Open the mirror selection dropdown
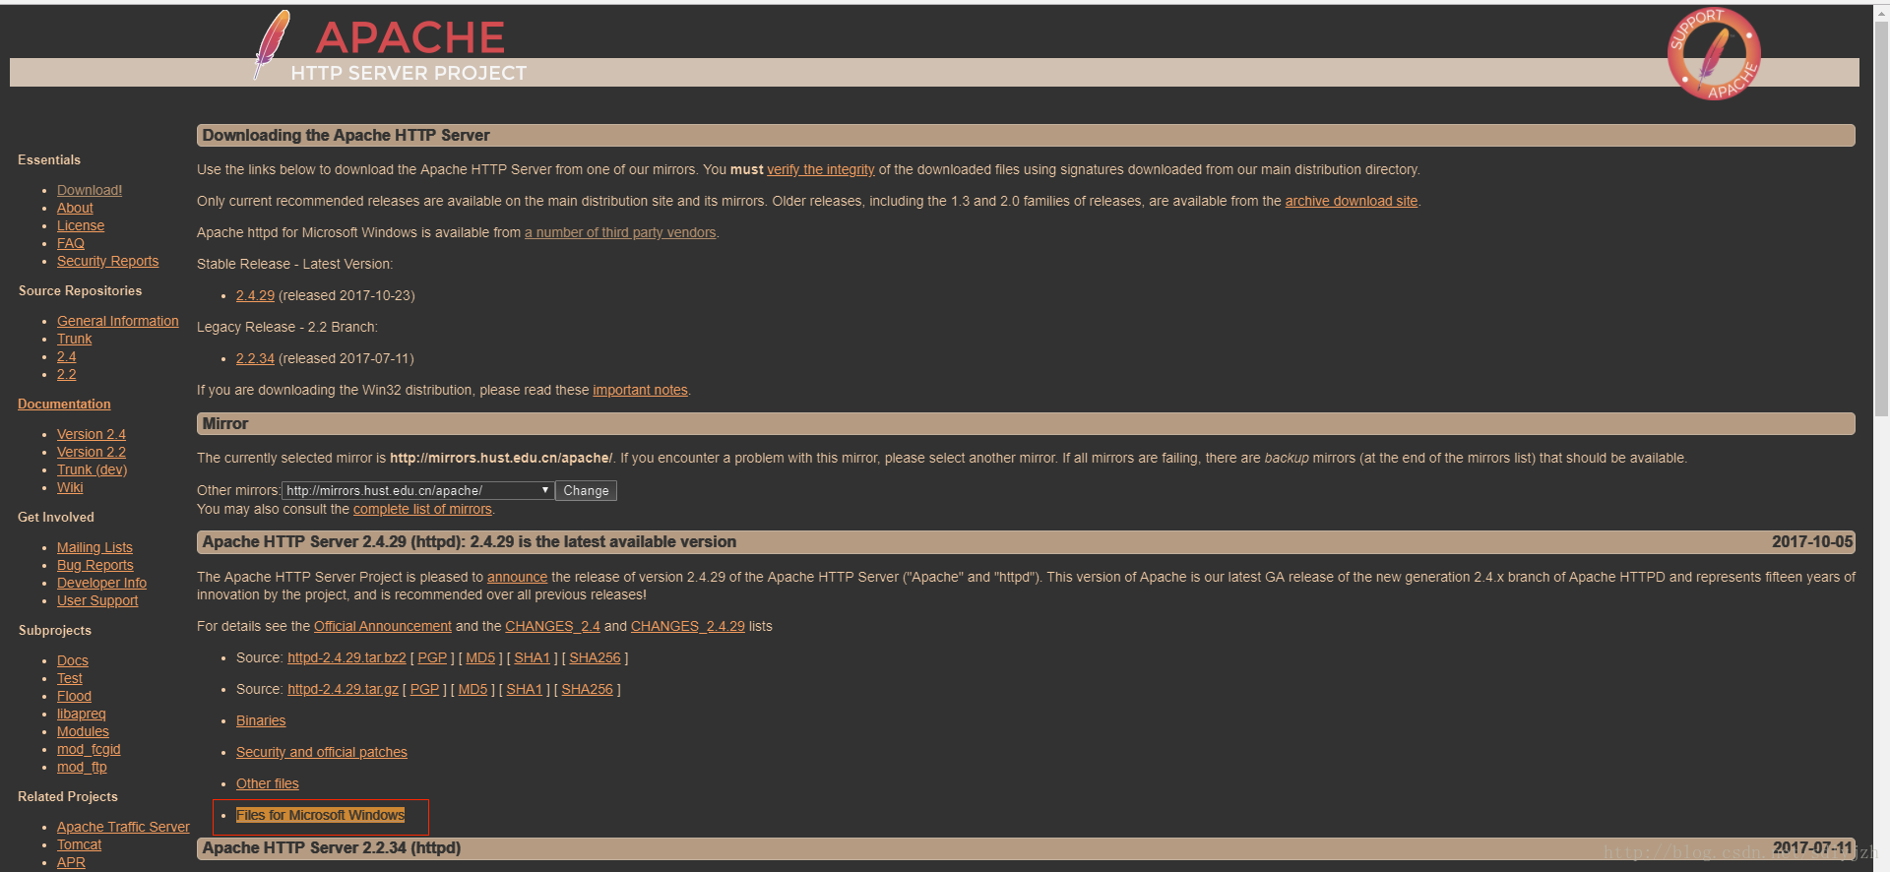This screenshot has height=872, width=1890. tap(417, 490)
